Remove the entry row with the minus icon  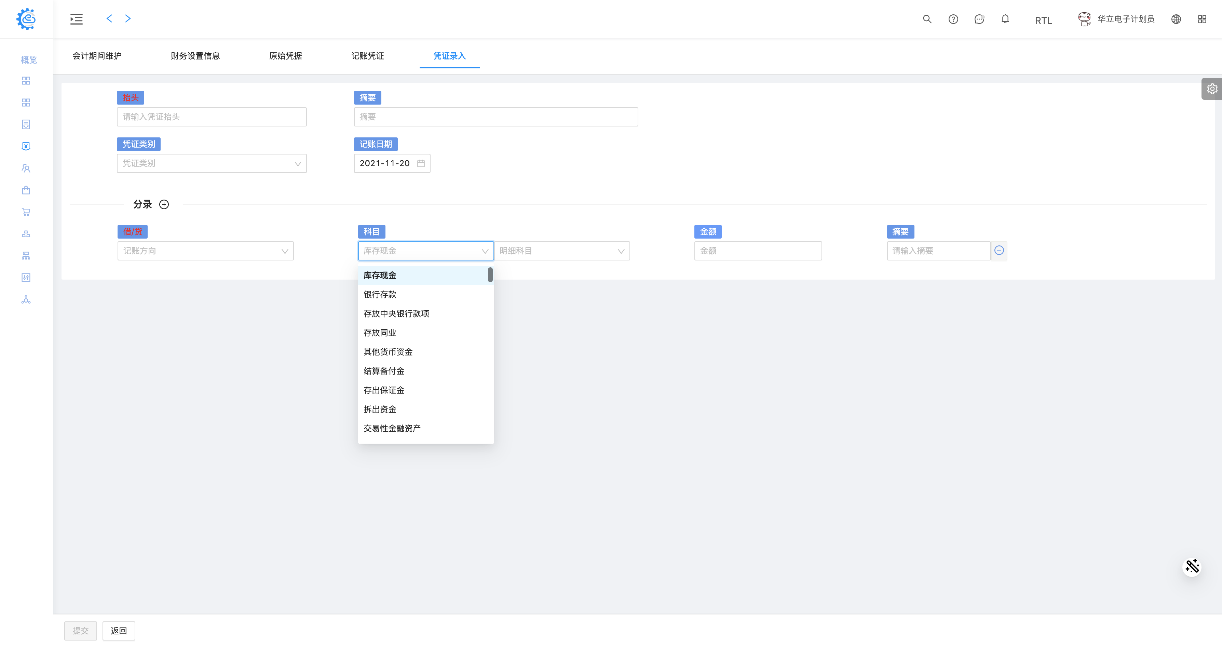[x=999, y=251]
